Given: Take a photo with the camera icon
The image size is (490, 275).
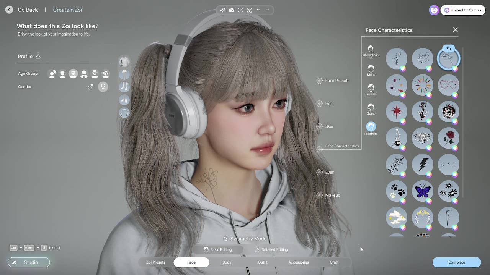Looking at the screenshot, I should coord(232,10).
